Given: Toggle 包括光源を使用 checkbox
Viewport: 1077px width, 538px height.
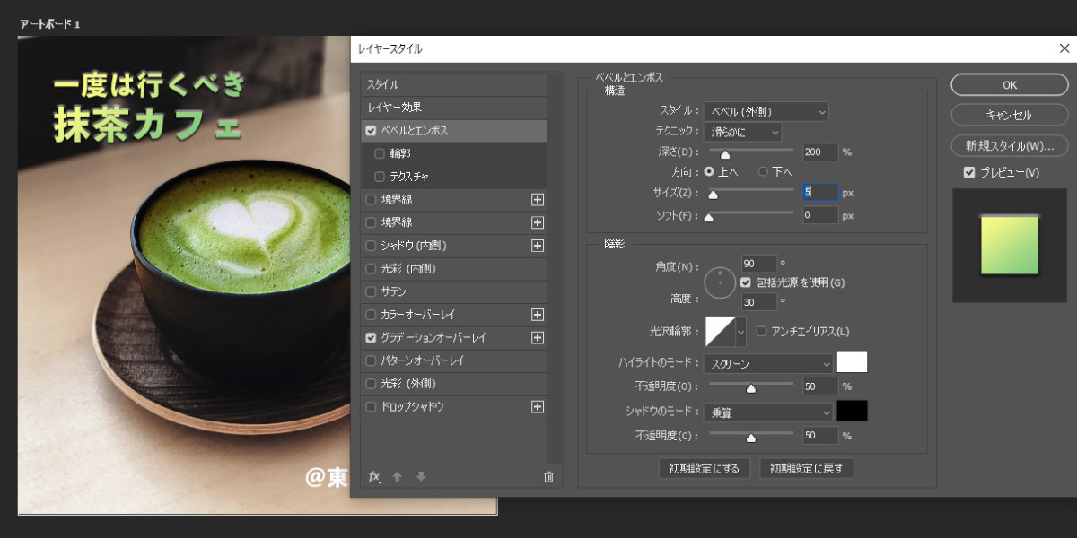Looking at the screenshot, I should click(747, 282).
